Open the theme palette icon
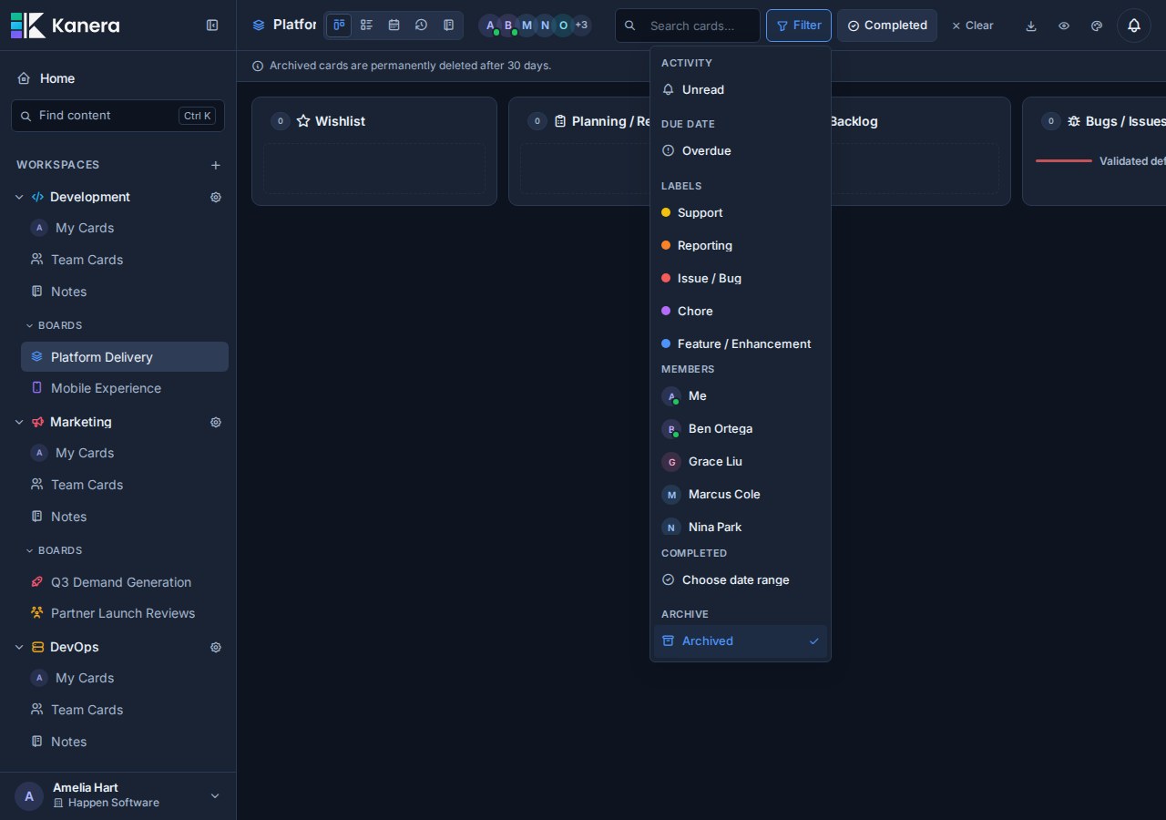 pos(1097,26)
